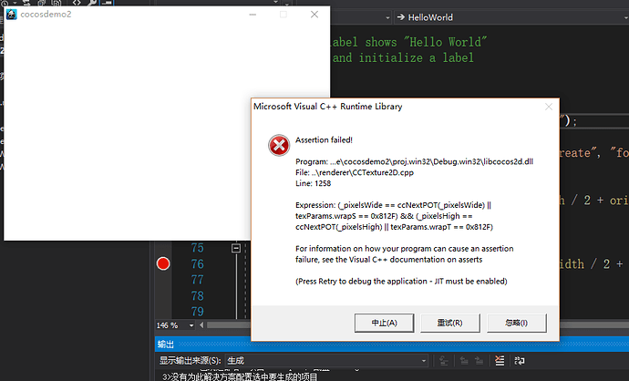The height and width of the screenshot is (381, 629).
Task: Click the red error icon in the assertion dialog
Action: point(279,145)
